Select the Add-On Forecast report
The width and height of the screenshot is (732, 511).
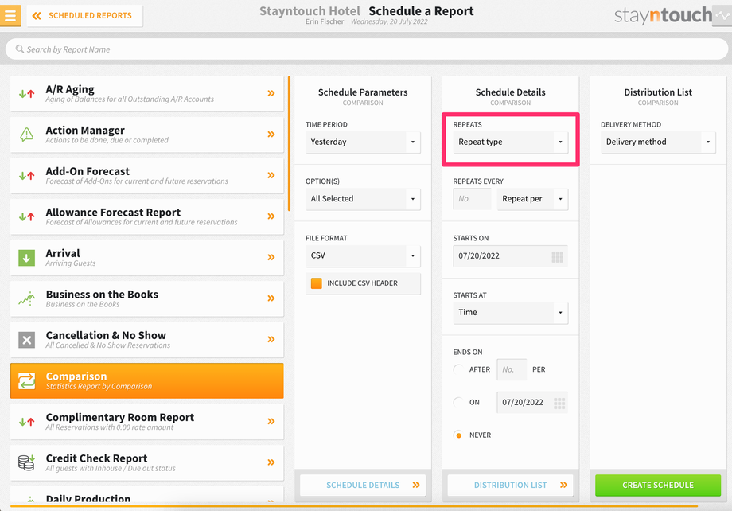tap(146, 176)
